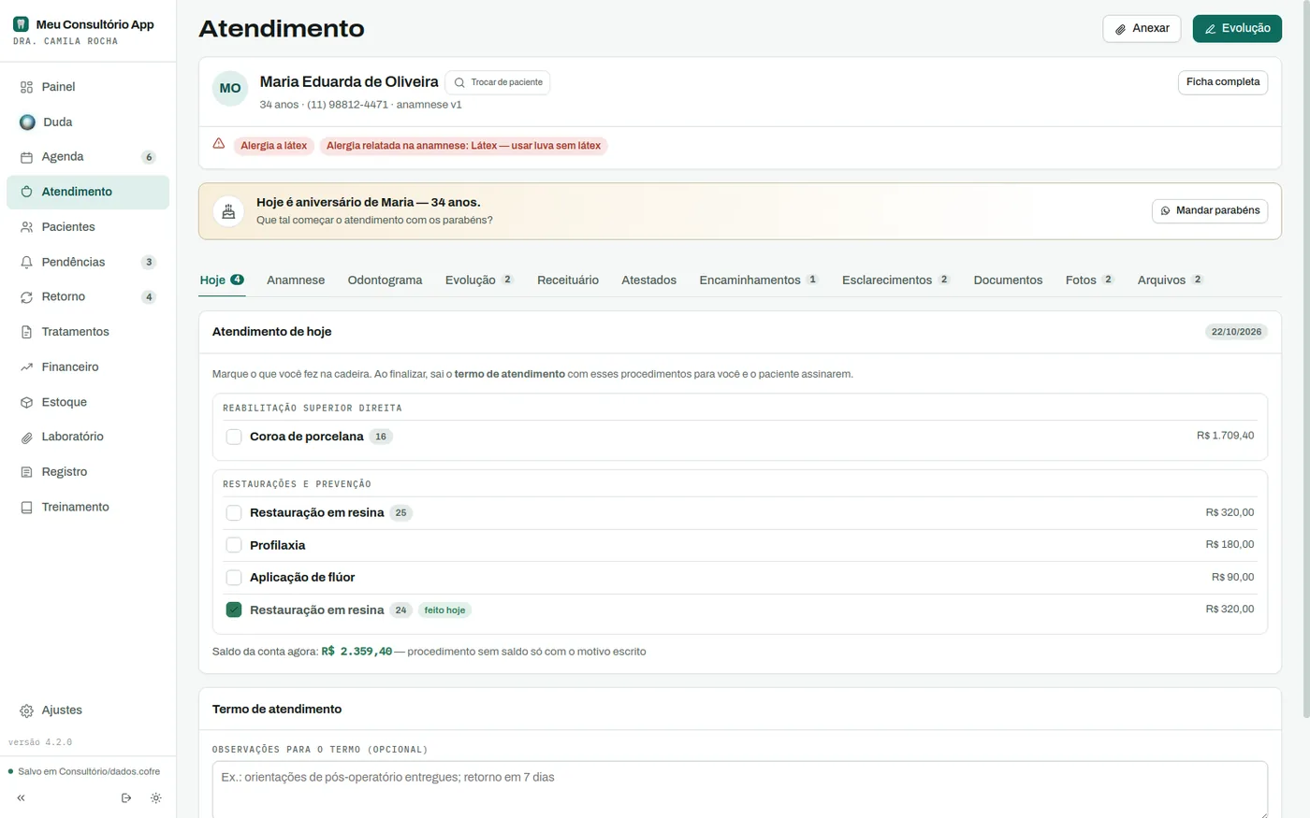Open the Arquivos tab
Image resolution: width=1310 pixels, height=818 pixels.
click(x=1170, y=280)
